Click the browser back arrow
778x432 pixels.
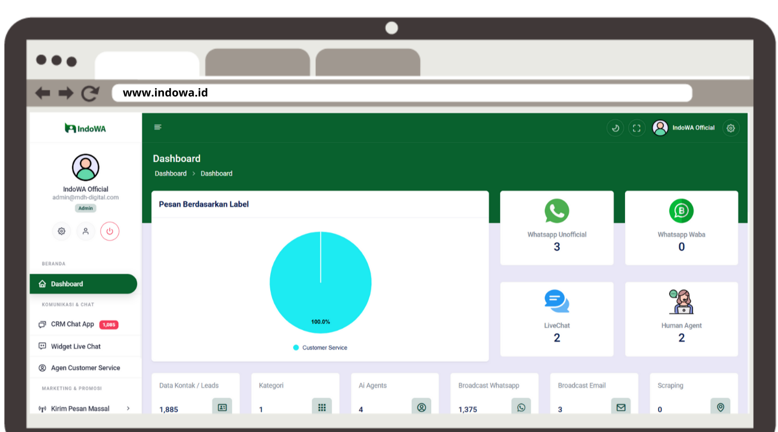43,93
